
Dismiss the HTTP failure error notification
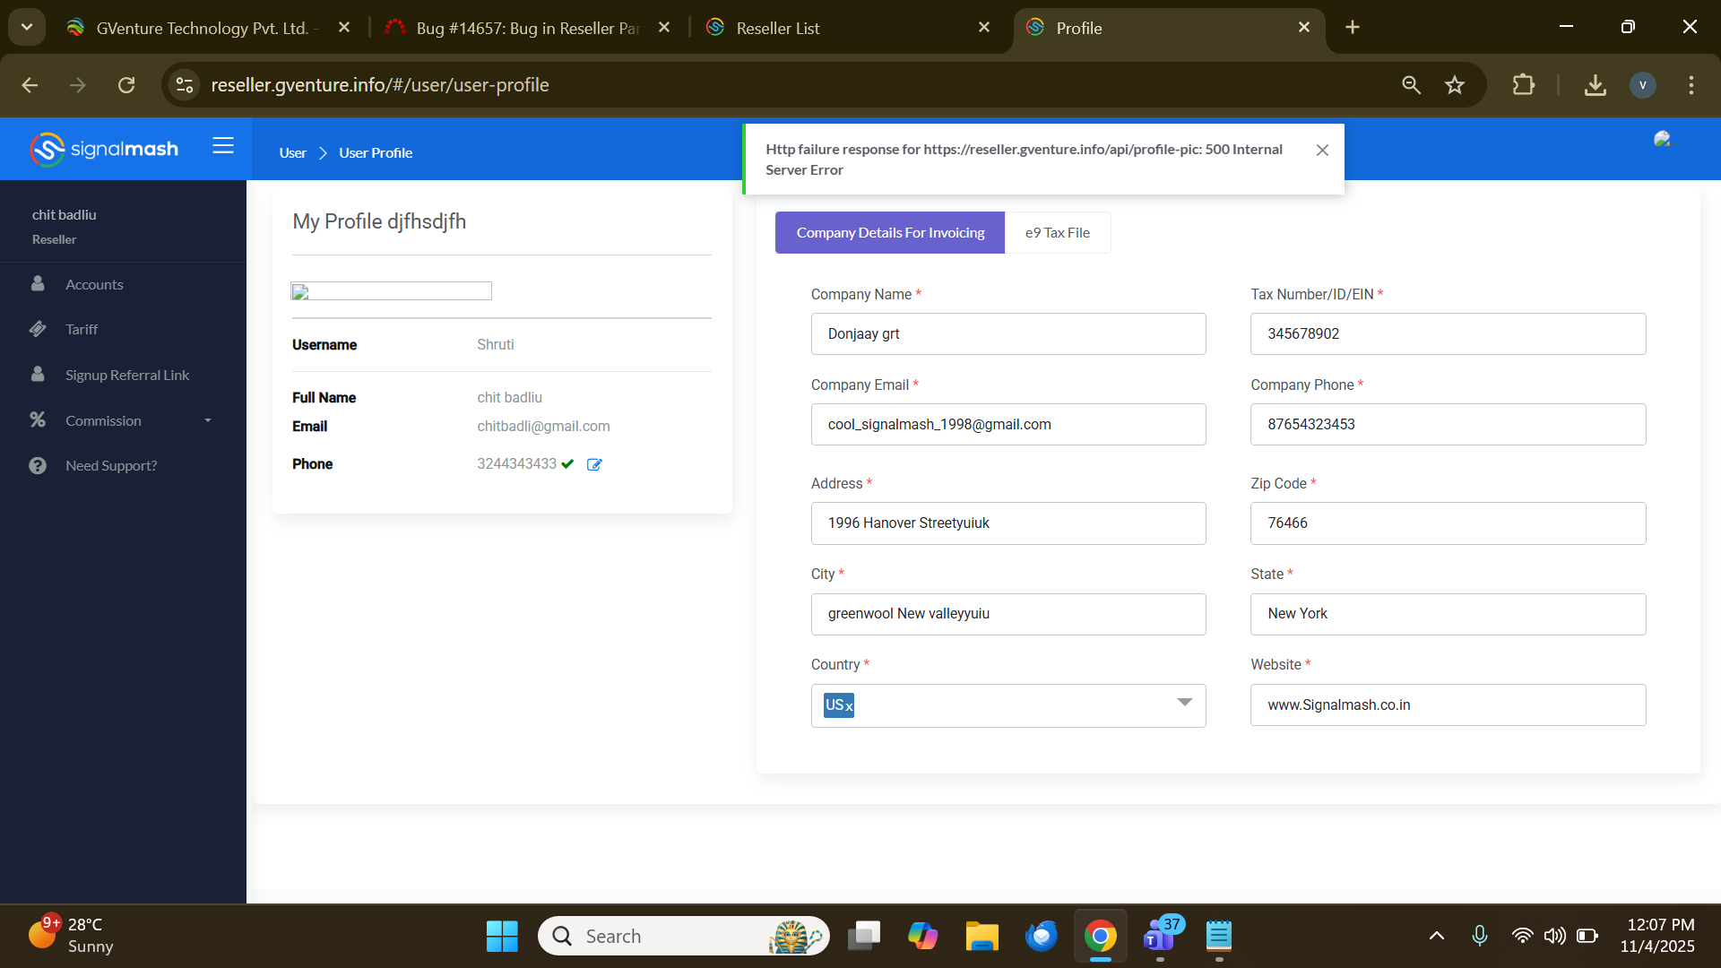tap(1322, 151)
